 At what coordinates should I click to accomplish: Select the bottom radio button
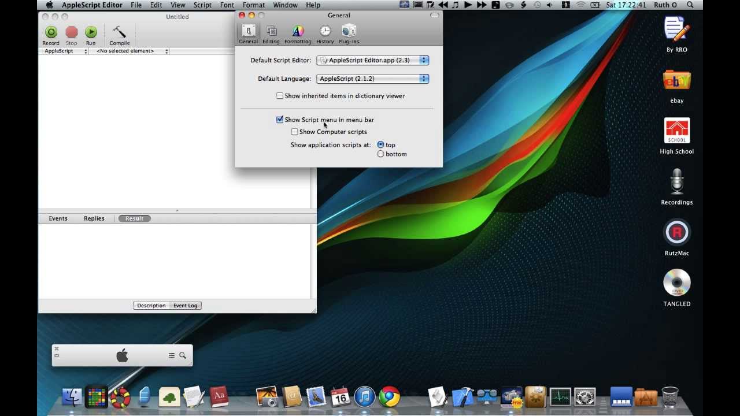[x=380, y=154]
